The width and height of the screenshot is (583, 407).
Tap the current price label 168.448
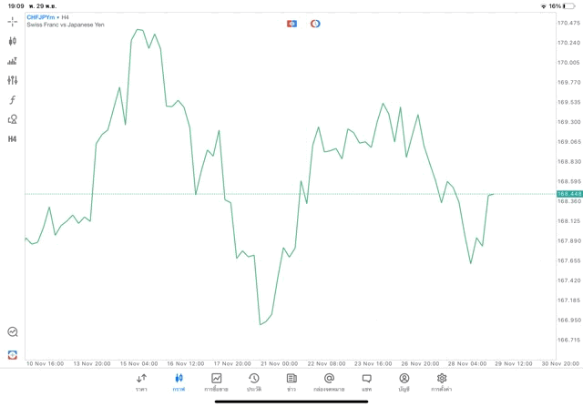(569, 194)
